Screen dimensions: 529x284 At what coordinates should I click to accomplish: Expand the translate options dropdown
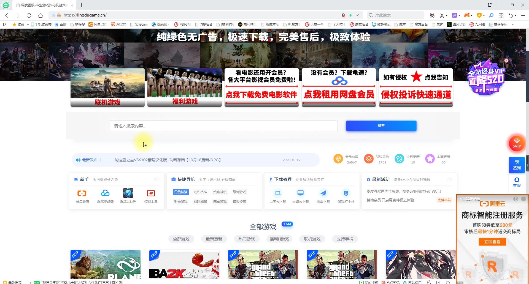[459, 16]
